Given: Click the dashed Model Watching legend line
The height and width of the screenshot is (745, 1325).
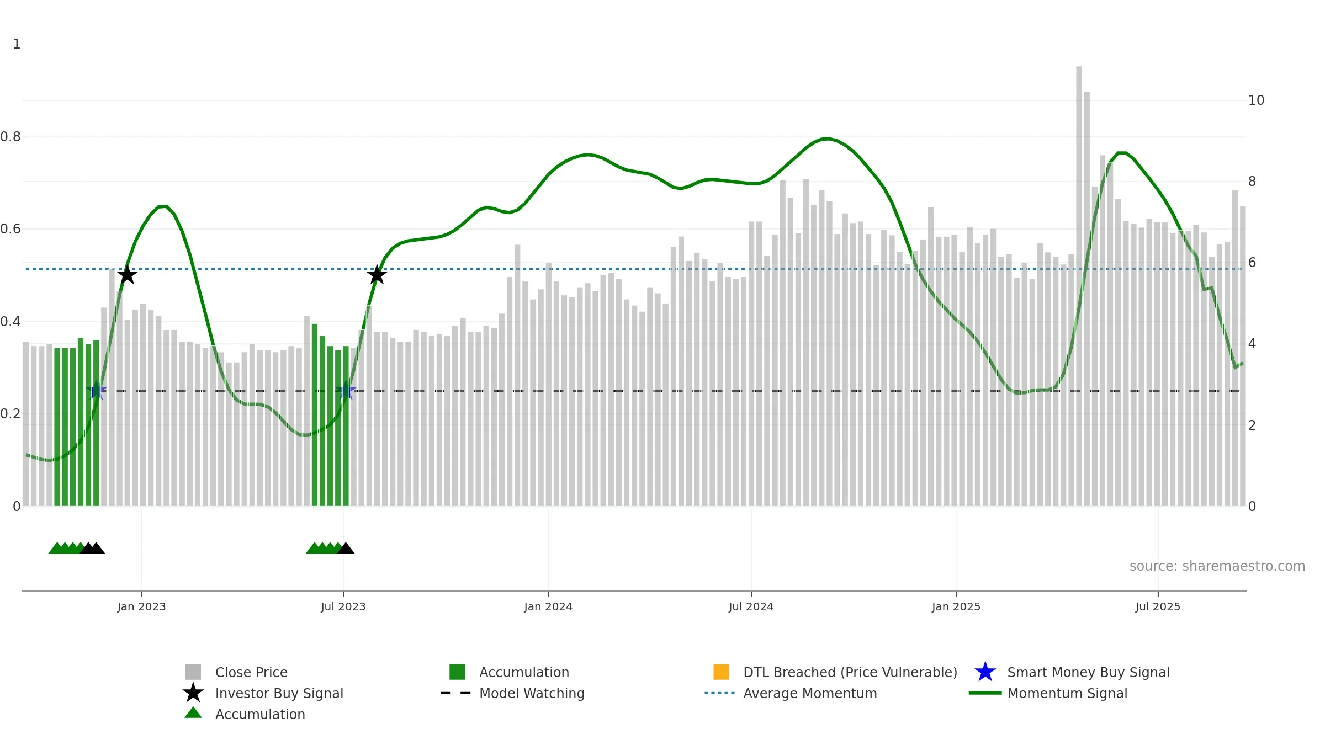Looking at the screenshot, I should 455,693.
